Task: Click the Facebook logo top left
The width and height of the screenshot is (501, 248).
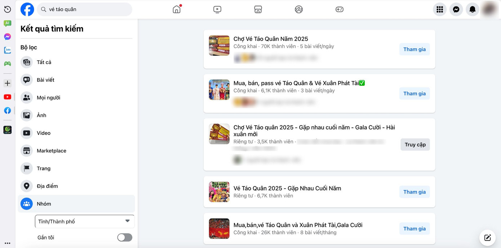Action: [27, 9]
